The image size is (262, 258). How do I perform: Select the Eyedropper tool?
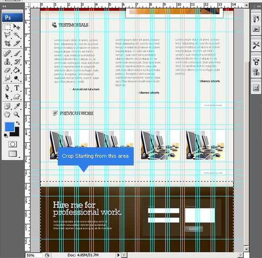click(17, 106)
